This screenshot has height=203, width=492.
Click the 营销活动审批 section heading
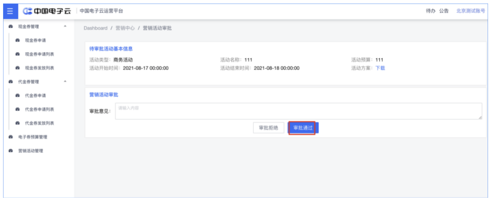pos(104,95)
